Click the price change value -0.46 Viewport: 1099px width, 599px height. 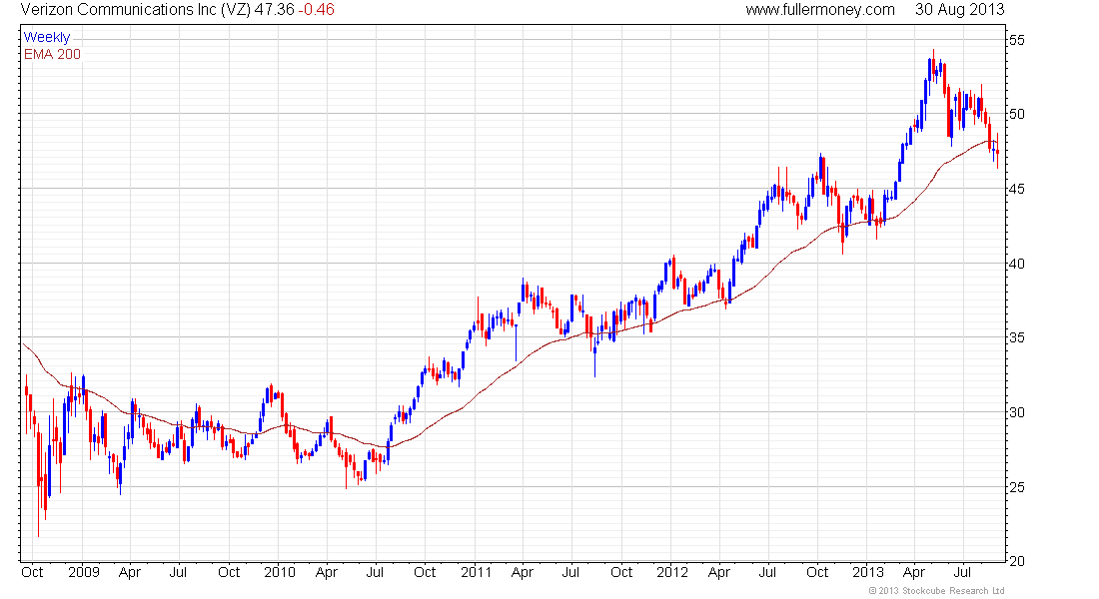(316, 10)
